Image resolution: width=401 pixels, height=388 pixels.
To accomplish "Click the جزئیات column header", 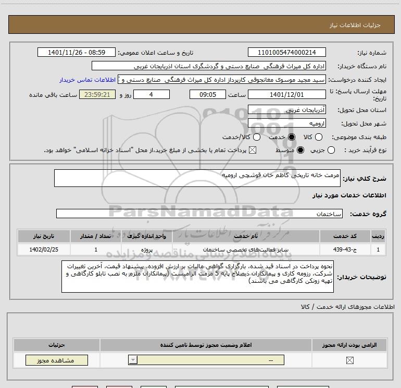I will tap(57, 345).
